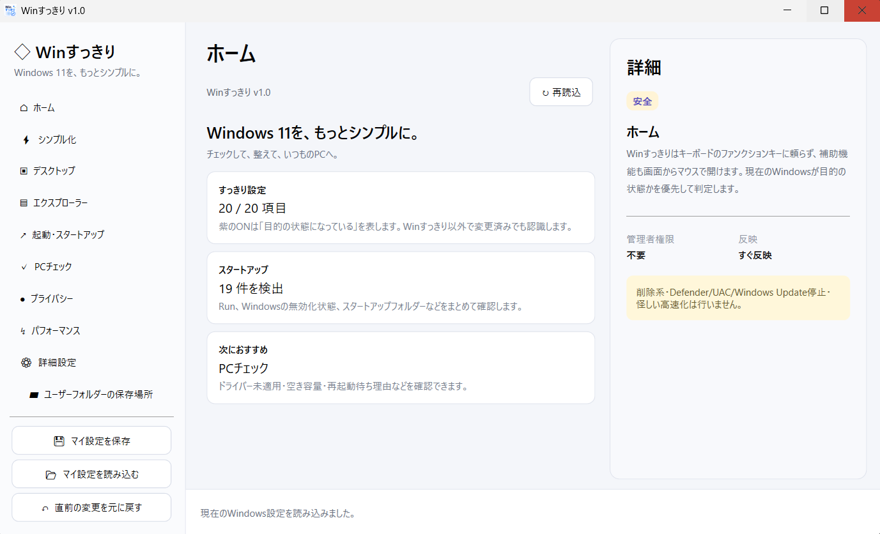
Task: Select プライバシー in the sidebar
Action: point(93,299)
